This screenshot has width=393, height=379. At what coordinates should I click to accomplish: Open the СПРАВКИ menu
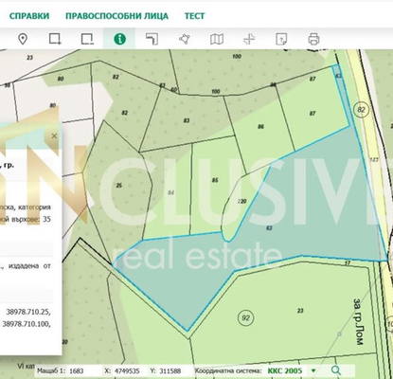coord(29,16)
